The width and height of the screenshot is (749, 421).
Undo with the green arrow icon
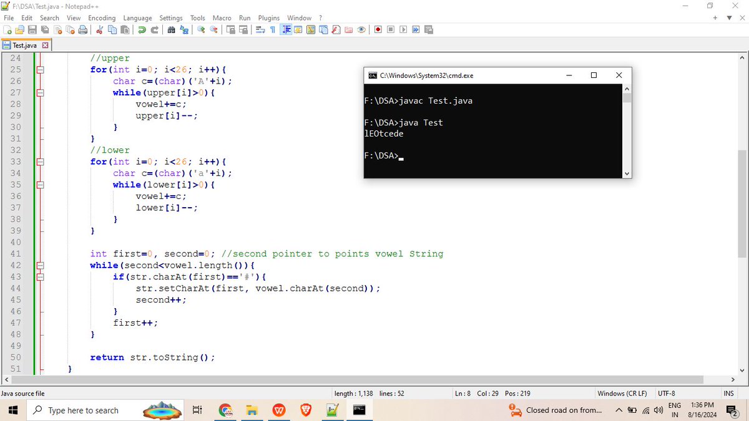click(x=142, y=29)
